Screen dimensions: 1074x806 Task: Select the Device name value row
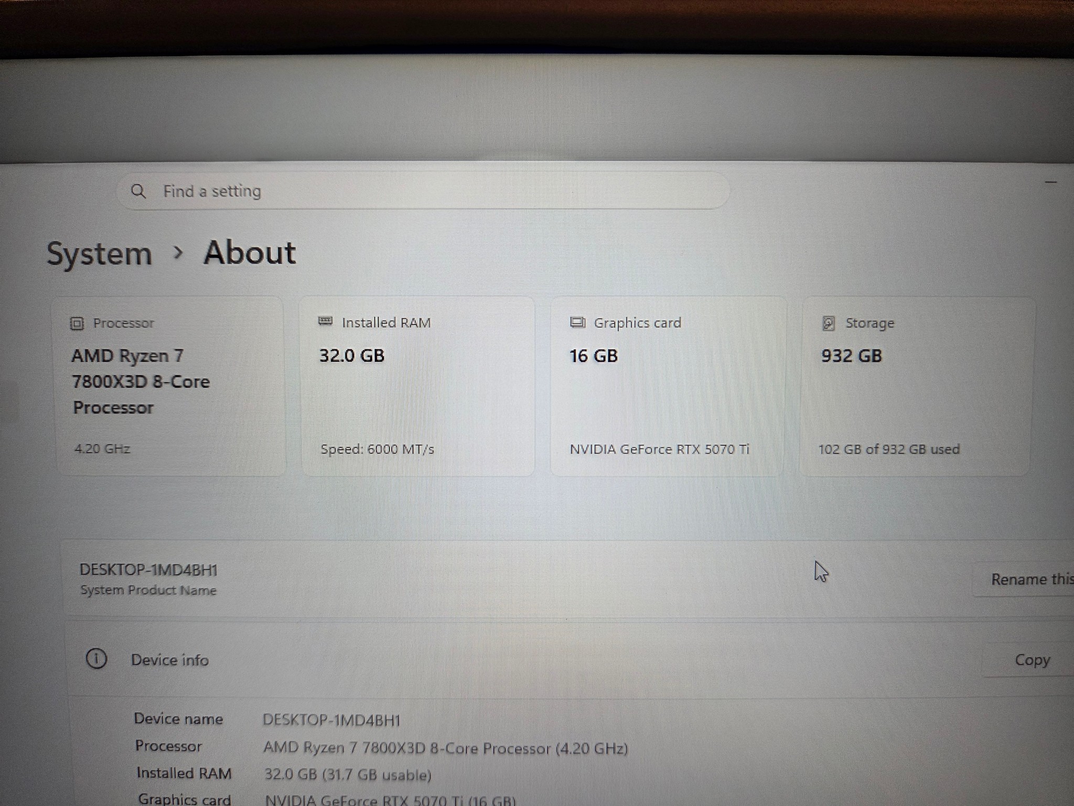pos(331,720)
